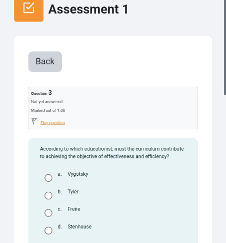Viewport: 226px width, 243px height.
Task: Click option letter a. beside Vygotsky
Action: [59, 174]
